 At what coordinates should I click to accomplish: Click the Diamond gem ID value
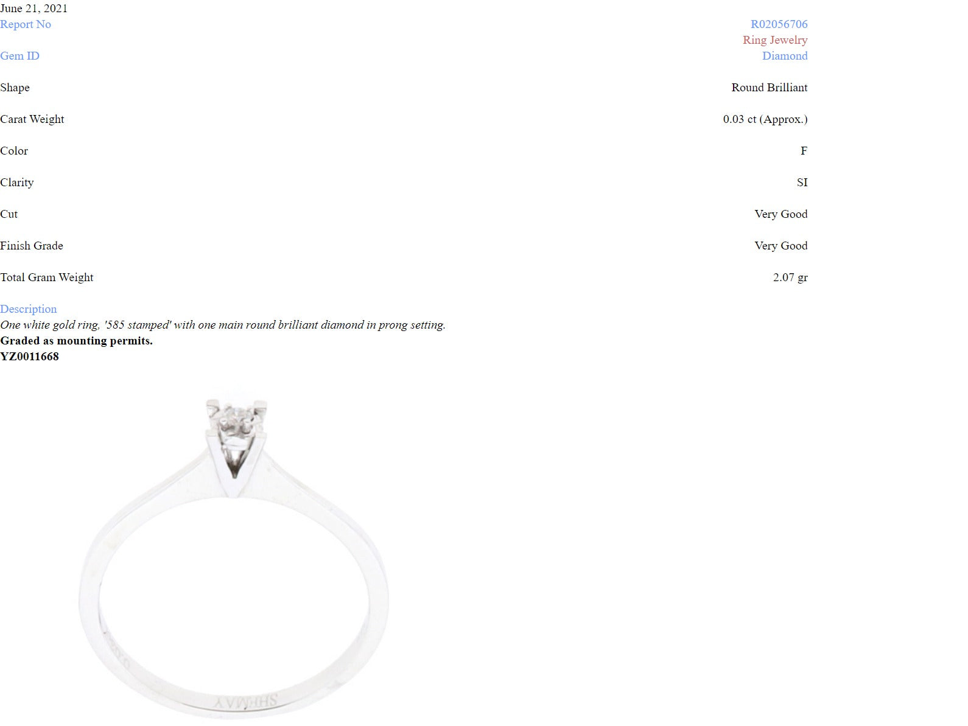[785, 56]
